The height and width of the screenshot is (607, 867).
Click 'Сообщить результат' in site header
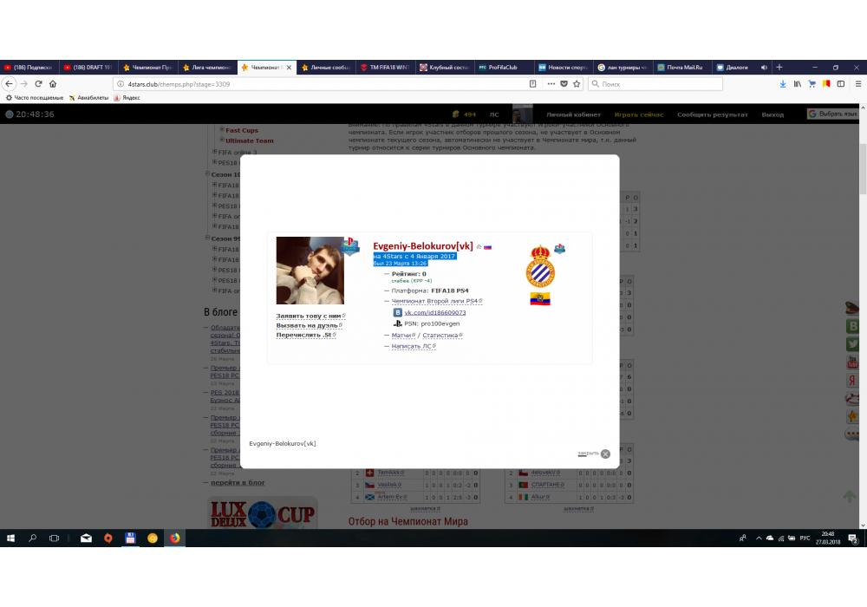click(x=712, y=114)
